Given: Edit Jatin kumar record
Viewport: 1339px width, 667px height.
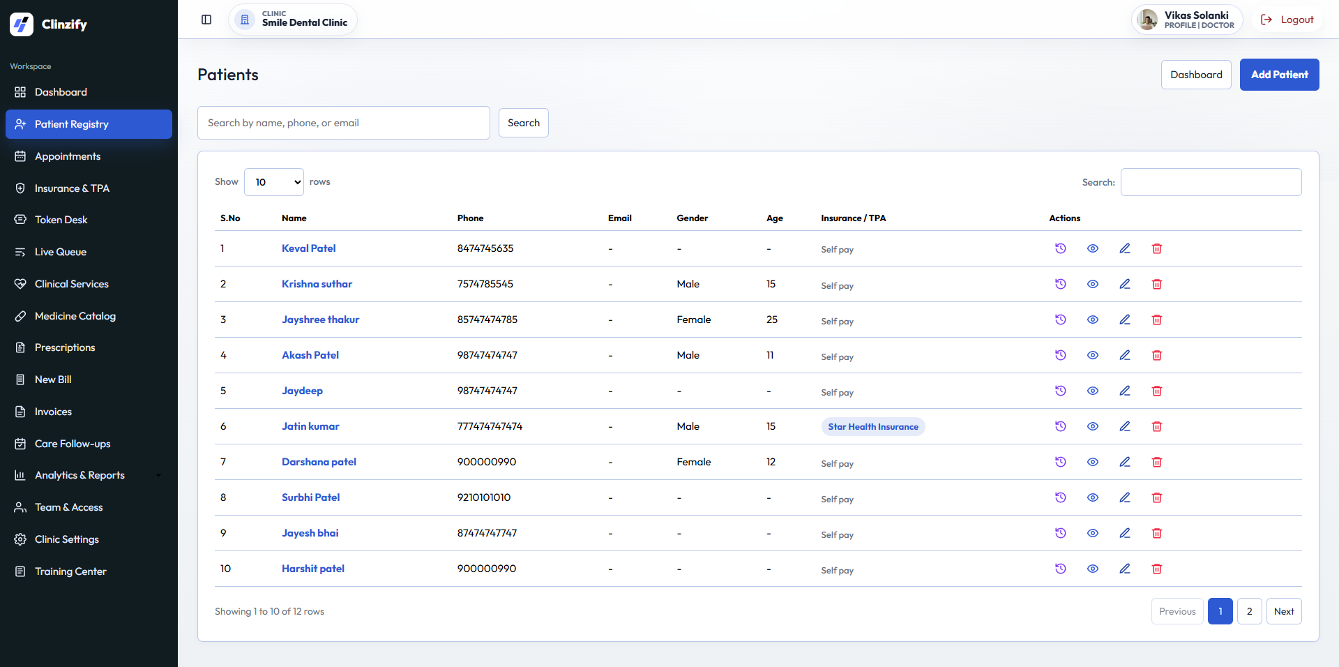Looking at the screenshot, I should click(1124, 426).
